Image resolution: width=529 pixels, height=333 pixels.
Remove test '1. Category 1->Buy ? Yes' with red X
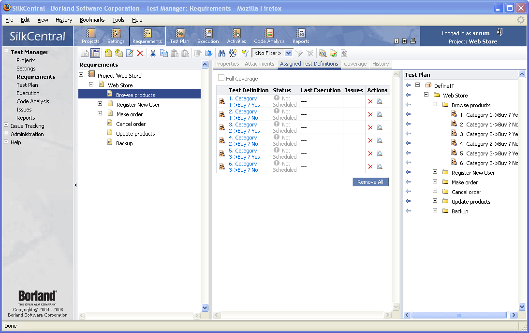(370, 101)
